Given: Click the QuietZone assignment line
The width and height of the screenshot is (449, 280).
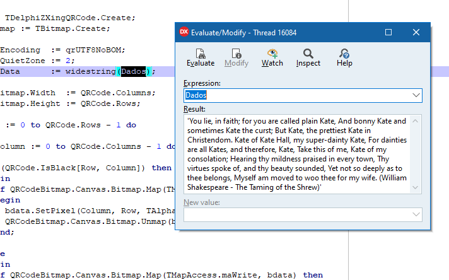Looking at the screenshot, I should (x=37, y=61).
